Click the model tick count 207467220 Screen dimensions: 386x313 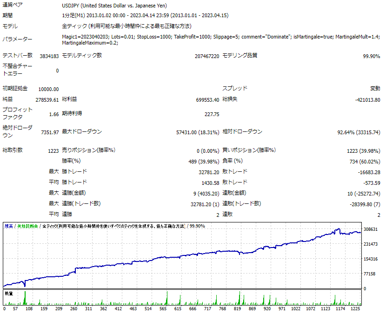coord(207,56)
